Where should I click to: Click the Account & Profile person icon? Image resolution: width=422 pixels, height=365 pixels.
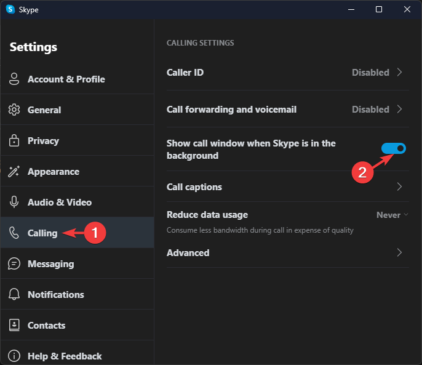click(x=14, y=79)
